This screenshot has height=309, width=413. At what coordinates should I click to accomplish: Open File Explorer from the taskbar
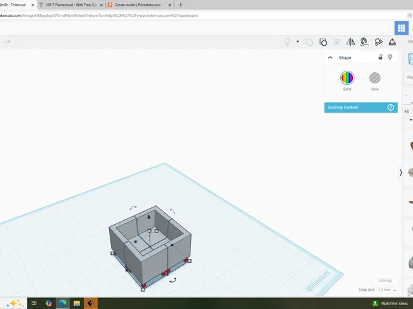coord(77,303)
